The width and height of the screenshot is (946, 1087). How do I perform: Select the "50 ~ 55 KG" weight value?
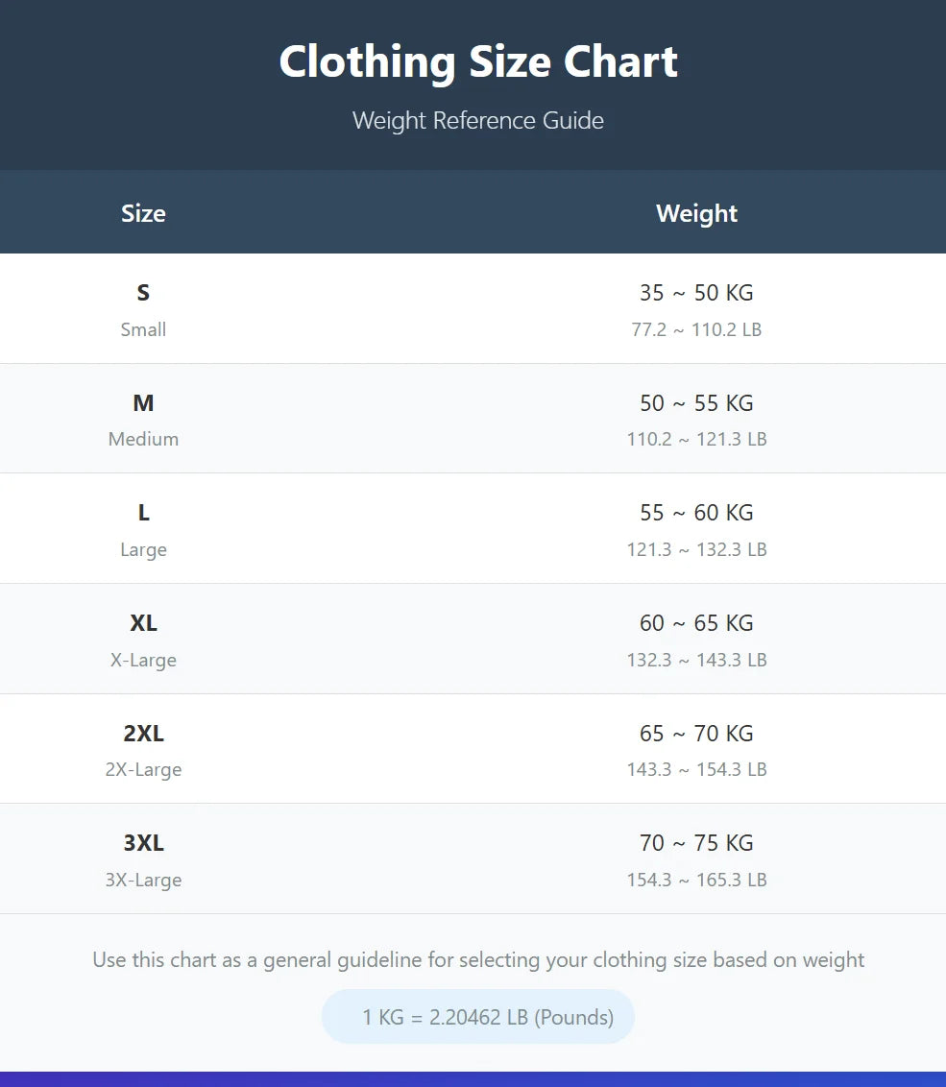696,403
